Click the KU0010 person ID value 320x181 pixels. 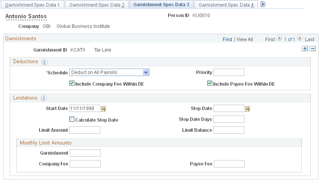[x=201, y=16]
